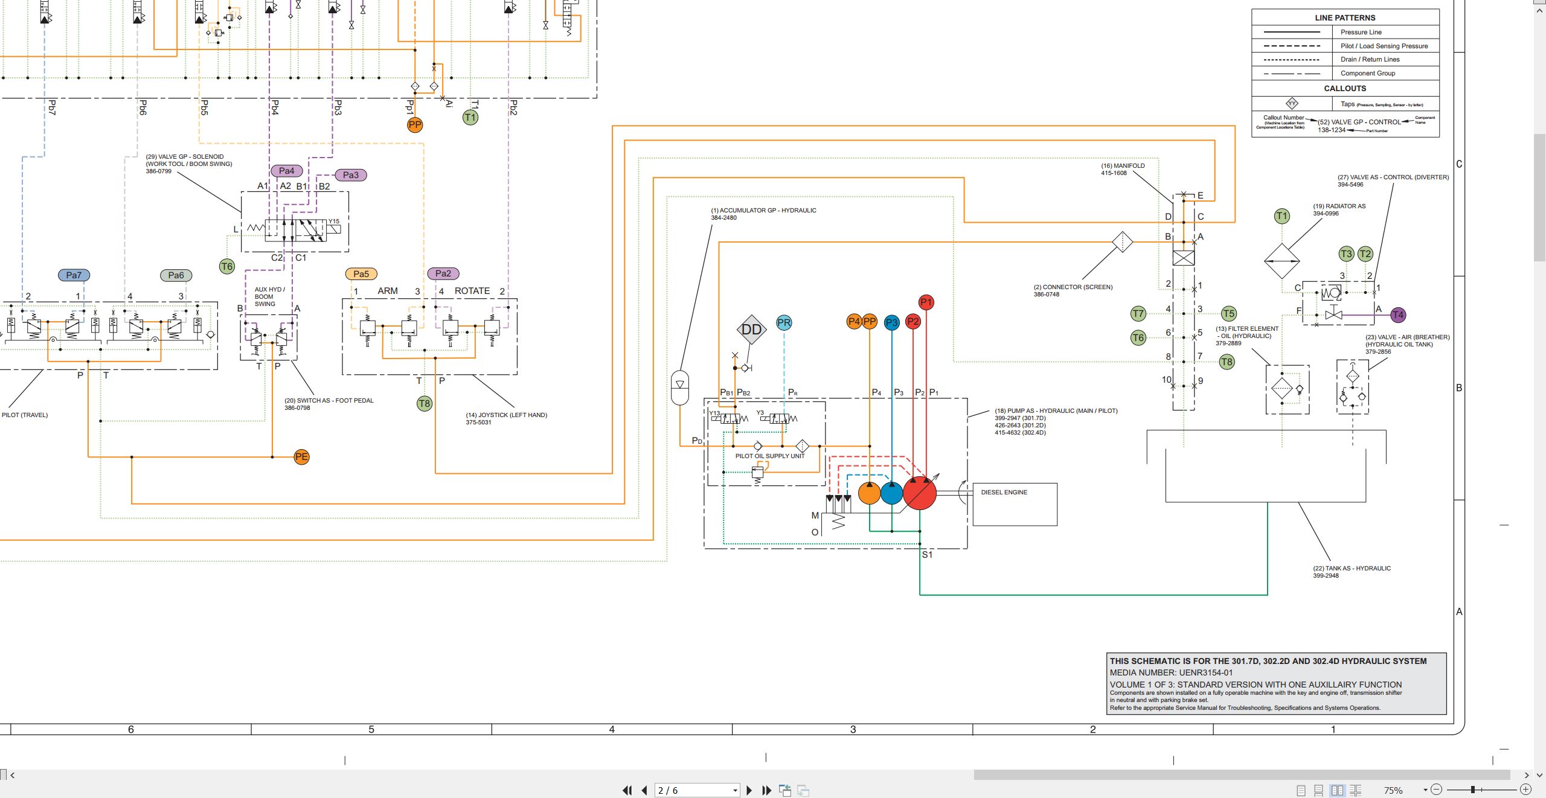
Task: Click the (27) VALVE AS - CONTROL (DIVERTER) label
Action: [1393, 177]
